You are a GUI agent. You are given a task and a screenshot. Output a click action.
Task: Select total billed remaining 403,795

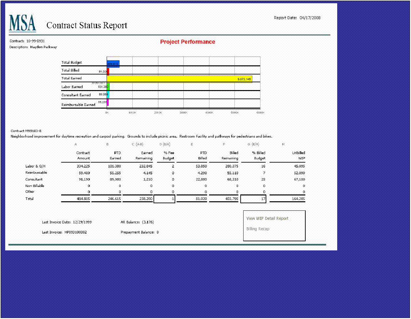[x=232, y=199]
